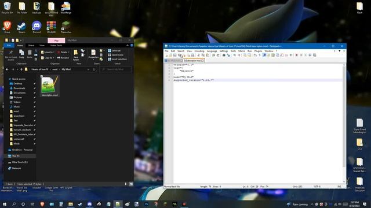The height and width of the screenshot is (208, 371).
Task: Open Network in navigation pane
Action: point(16,168)
